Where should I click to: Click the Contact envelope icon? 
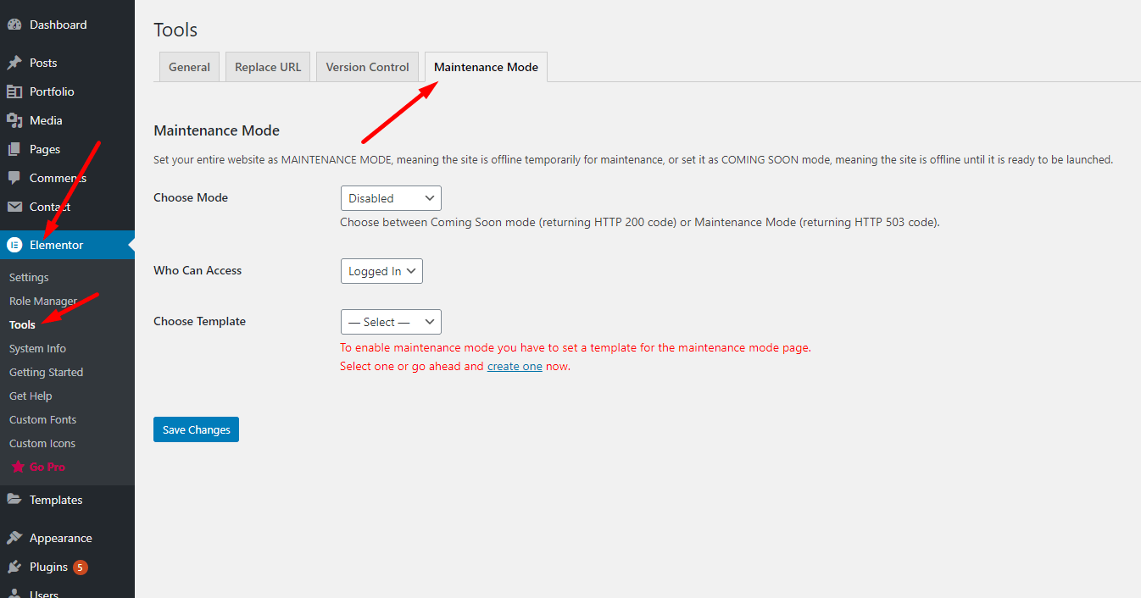click(14, 208)
